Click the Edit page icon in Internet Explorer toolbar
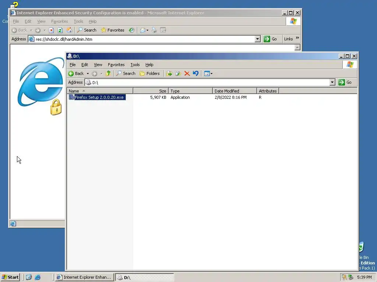The height and width of the screenshot is (282, 377). tap(163, 30)
